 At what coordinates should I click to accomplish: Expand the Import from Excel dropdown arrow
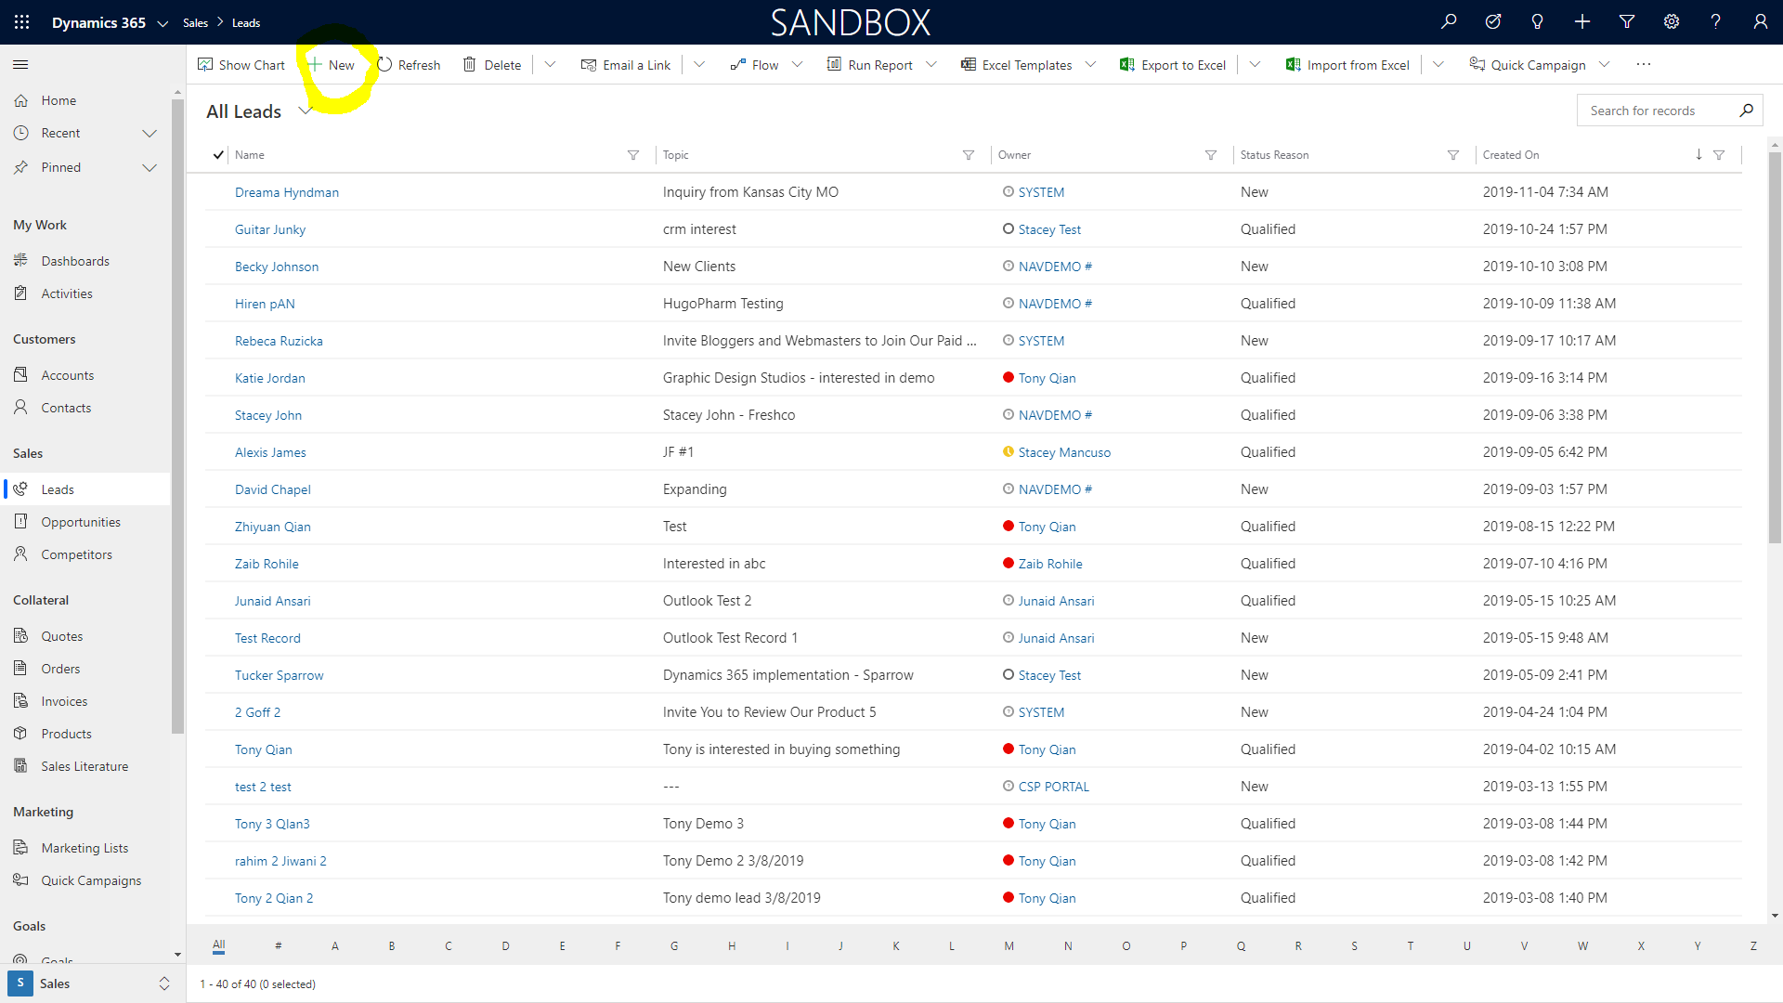click(x=1438, y=64)
